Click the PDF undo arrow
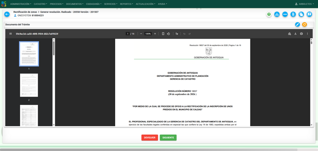This screenshot has width=318, height=151. tap(184, 34)
